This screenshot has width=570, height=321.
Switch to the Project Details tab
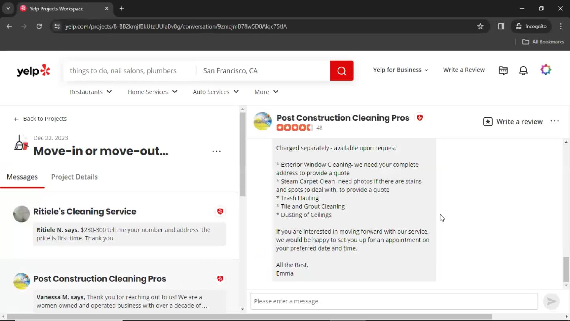click(75, 177)
